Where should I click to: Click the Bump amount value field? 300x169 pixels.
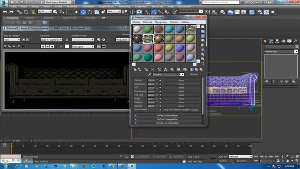(x=151, y=99)
